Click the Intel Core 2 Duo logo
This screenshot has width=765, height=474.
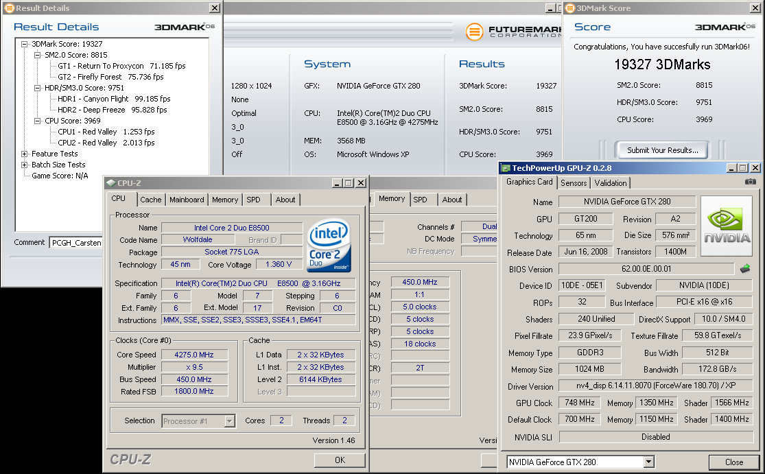tap(329, 245)
